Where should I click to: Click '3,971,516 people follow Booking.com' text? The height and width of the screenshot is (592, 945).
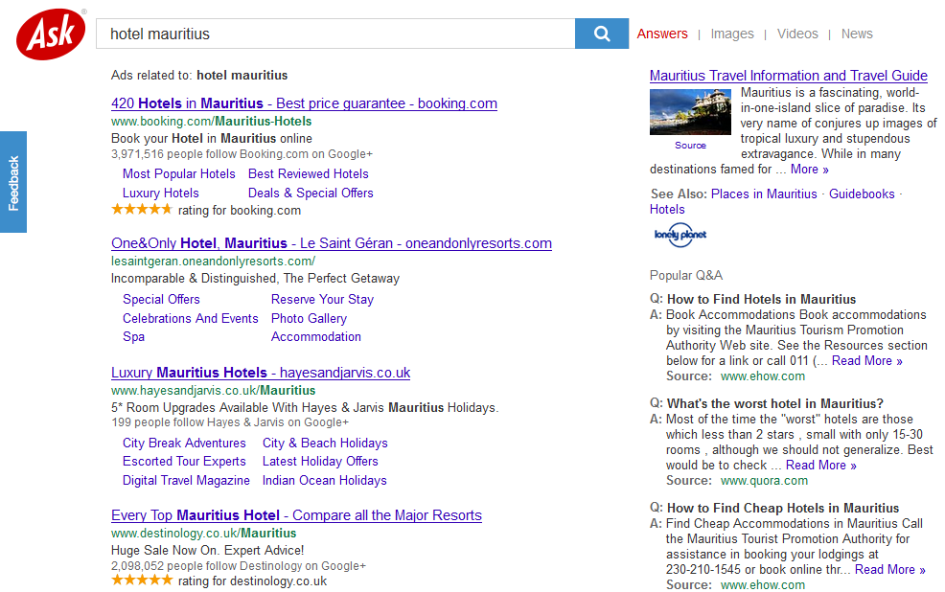pyautogui.click(x=242, y=154)
